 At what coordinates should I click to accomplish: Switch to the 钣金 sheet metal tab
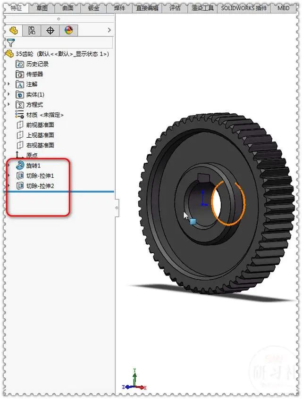pos(94,8)
